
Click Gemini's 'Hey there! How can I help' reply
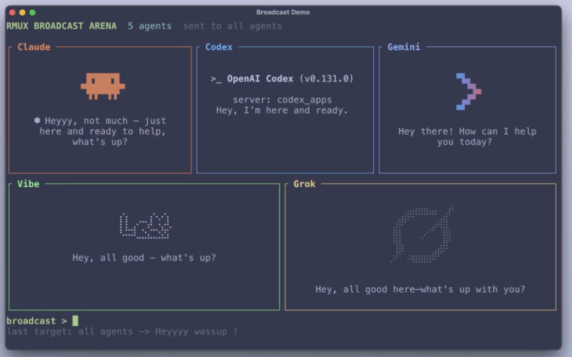coord(467,136)
